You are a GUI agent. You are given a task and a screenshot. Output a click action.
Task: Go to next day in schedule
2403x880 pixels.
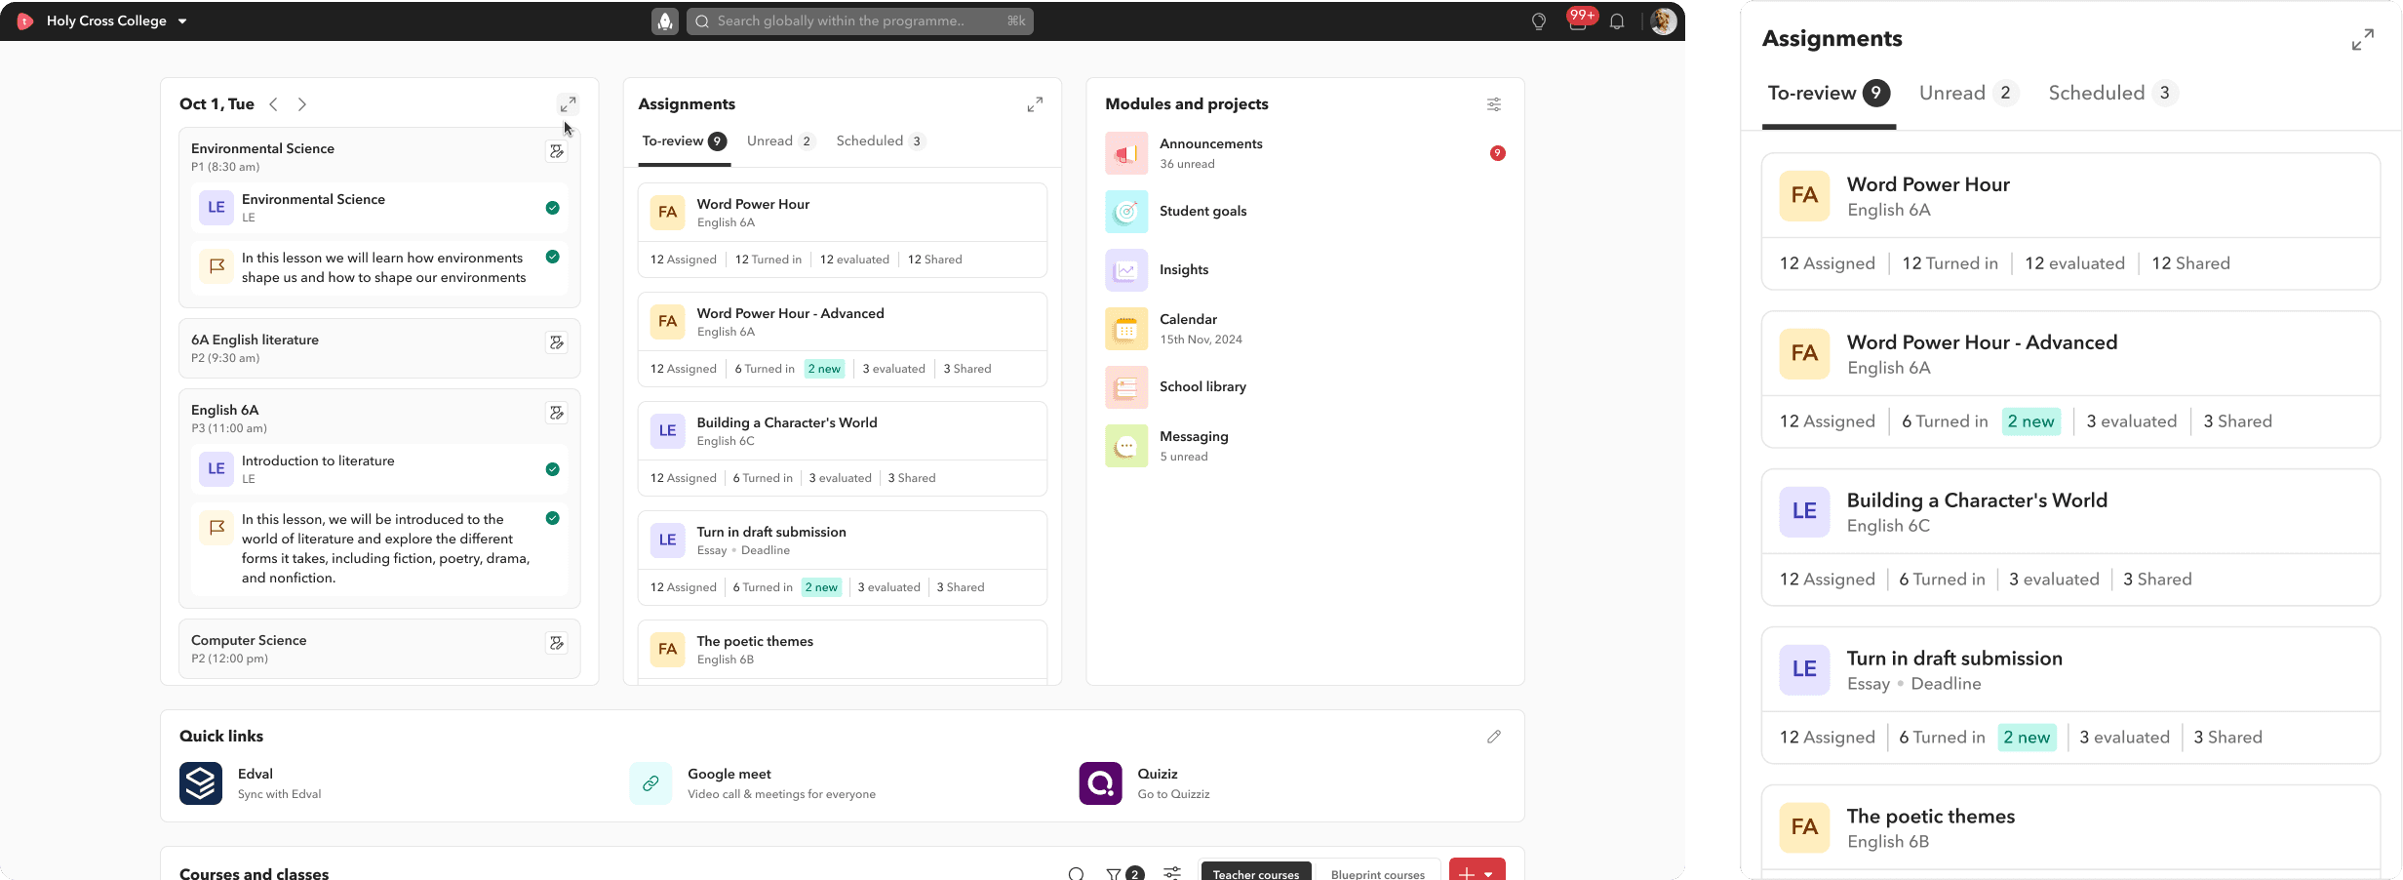point(302,104)
